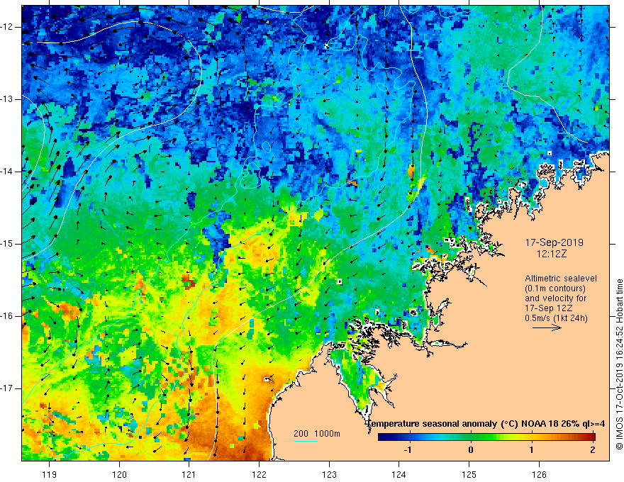Click latitude axis label -12
The image size is (624, 482).
pos(8,27)
